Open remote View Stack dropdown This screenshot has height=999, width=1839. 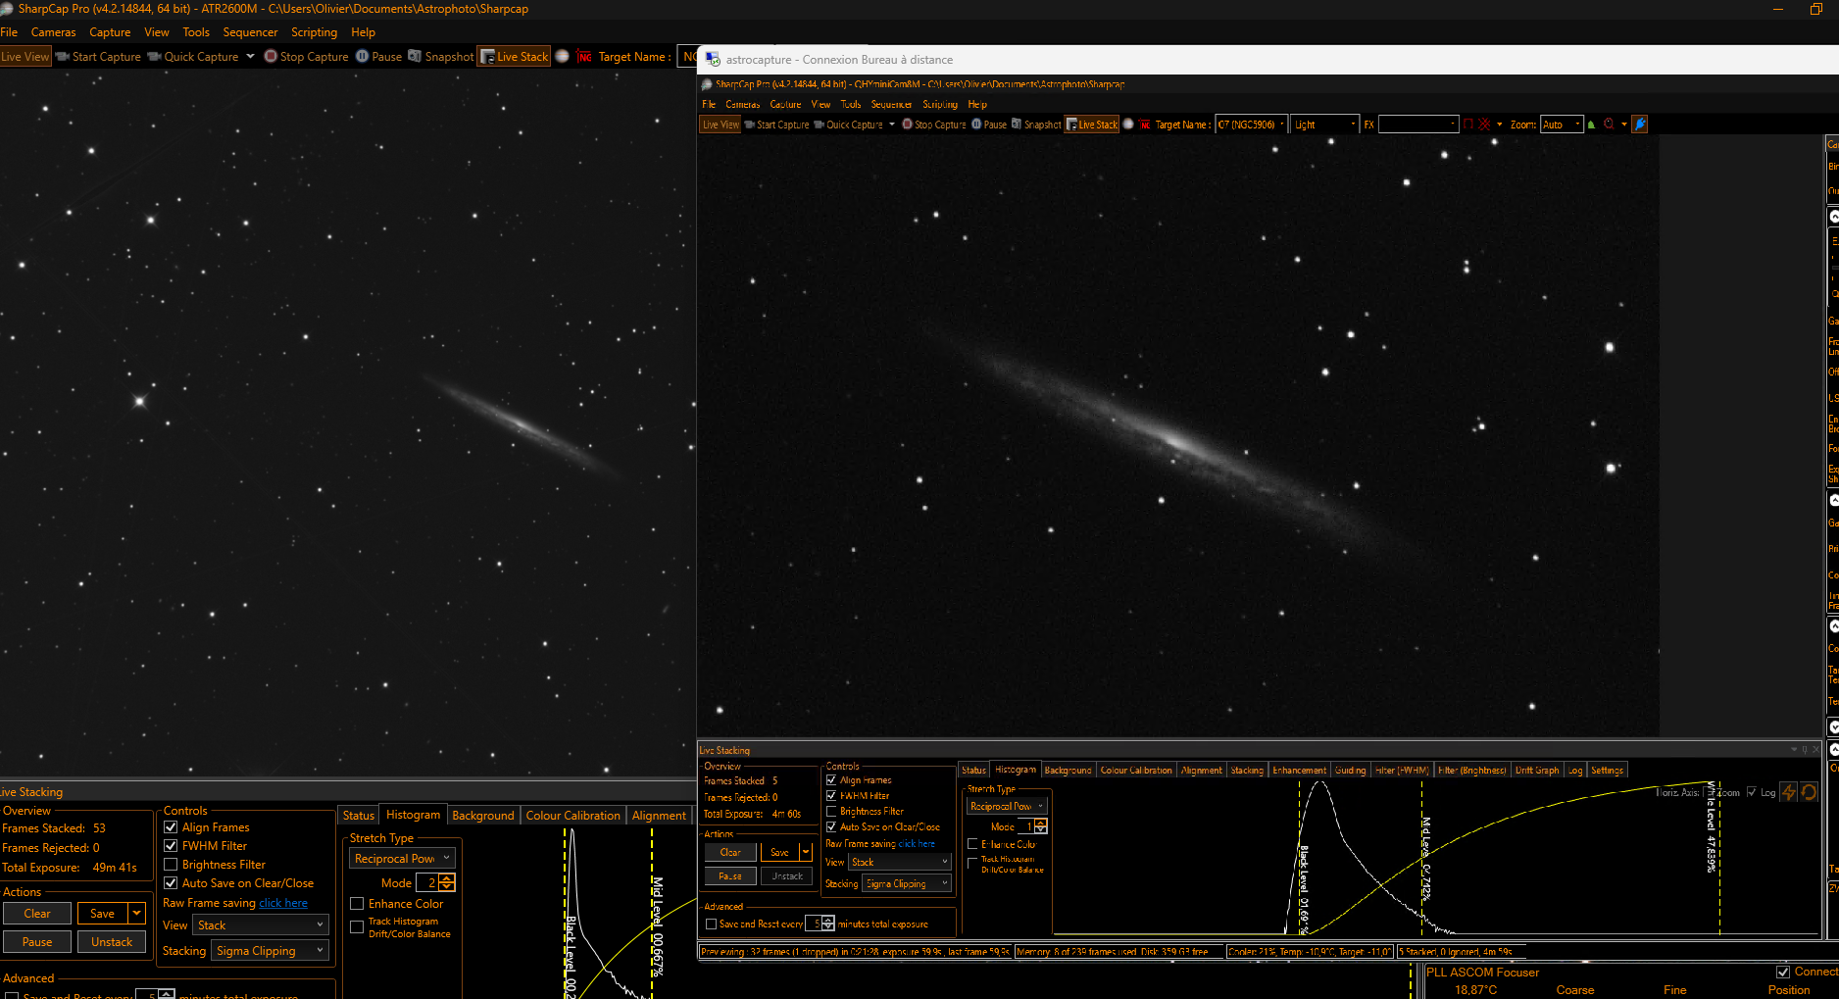(900, 863)
